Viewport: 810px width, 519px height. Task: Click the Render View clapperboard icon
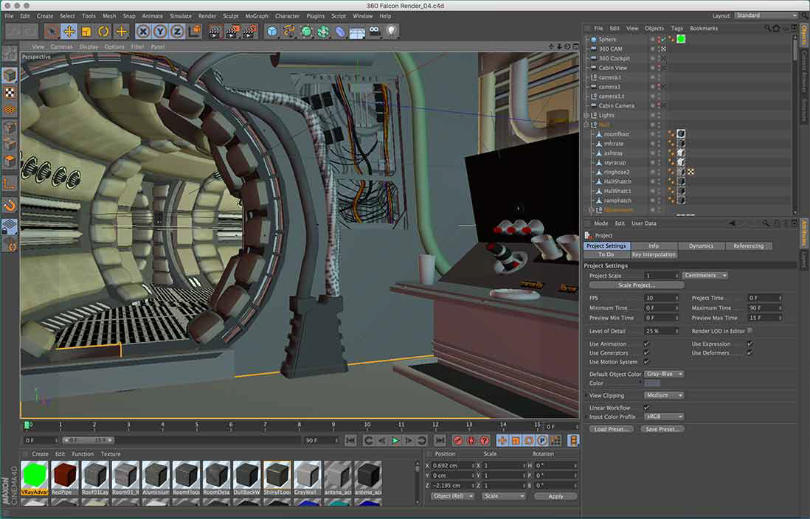click(x=215, y=32)
